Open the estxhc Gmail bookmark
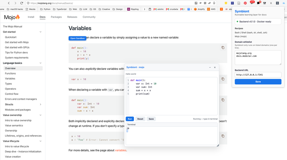The height and width of the screenshot is (160, 287). click(x=159, y=9)
